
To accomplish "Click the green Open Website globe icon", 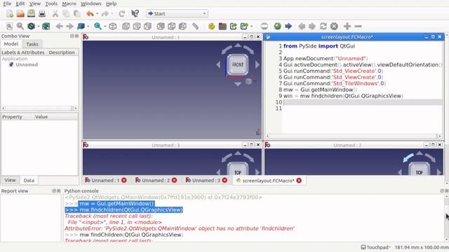I will point(278,27).
